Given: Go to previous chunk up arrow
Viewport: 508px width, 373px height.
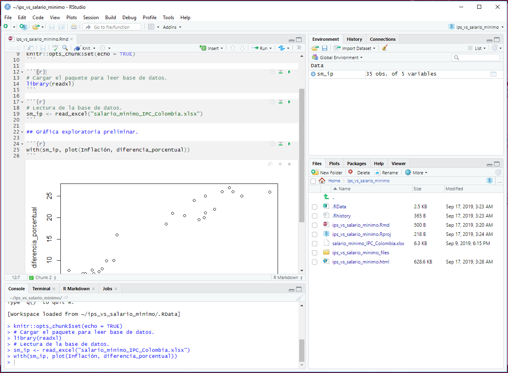Looking at the screenshot, I should pos(233,48).
